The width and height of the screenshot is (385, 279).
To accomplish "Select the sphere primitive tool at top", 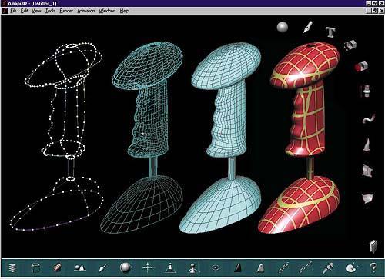I will click(x=283, y=27).
